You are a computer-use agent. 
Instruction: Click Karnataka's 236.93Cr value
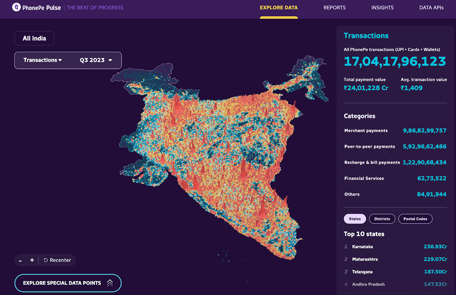coord(435,247)
